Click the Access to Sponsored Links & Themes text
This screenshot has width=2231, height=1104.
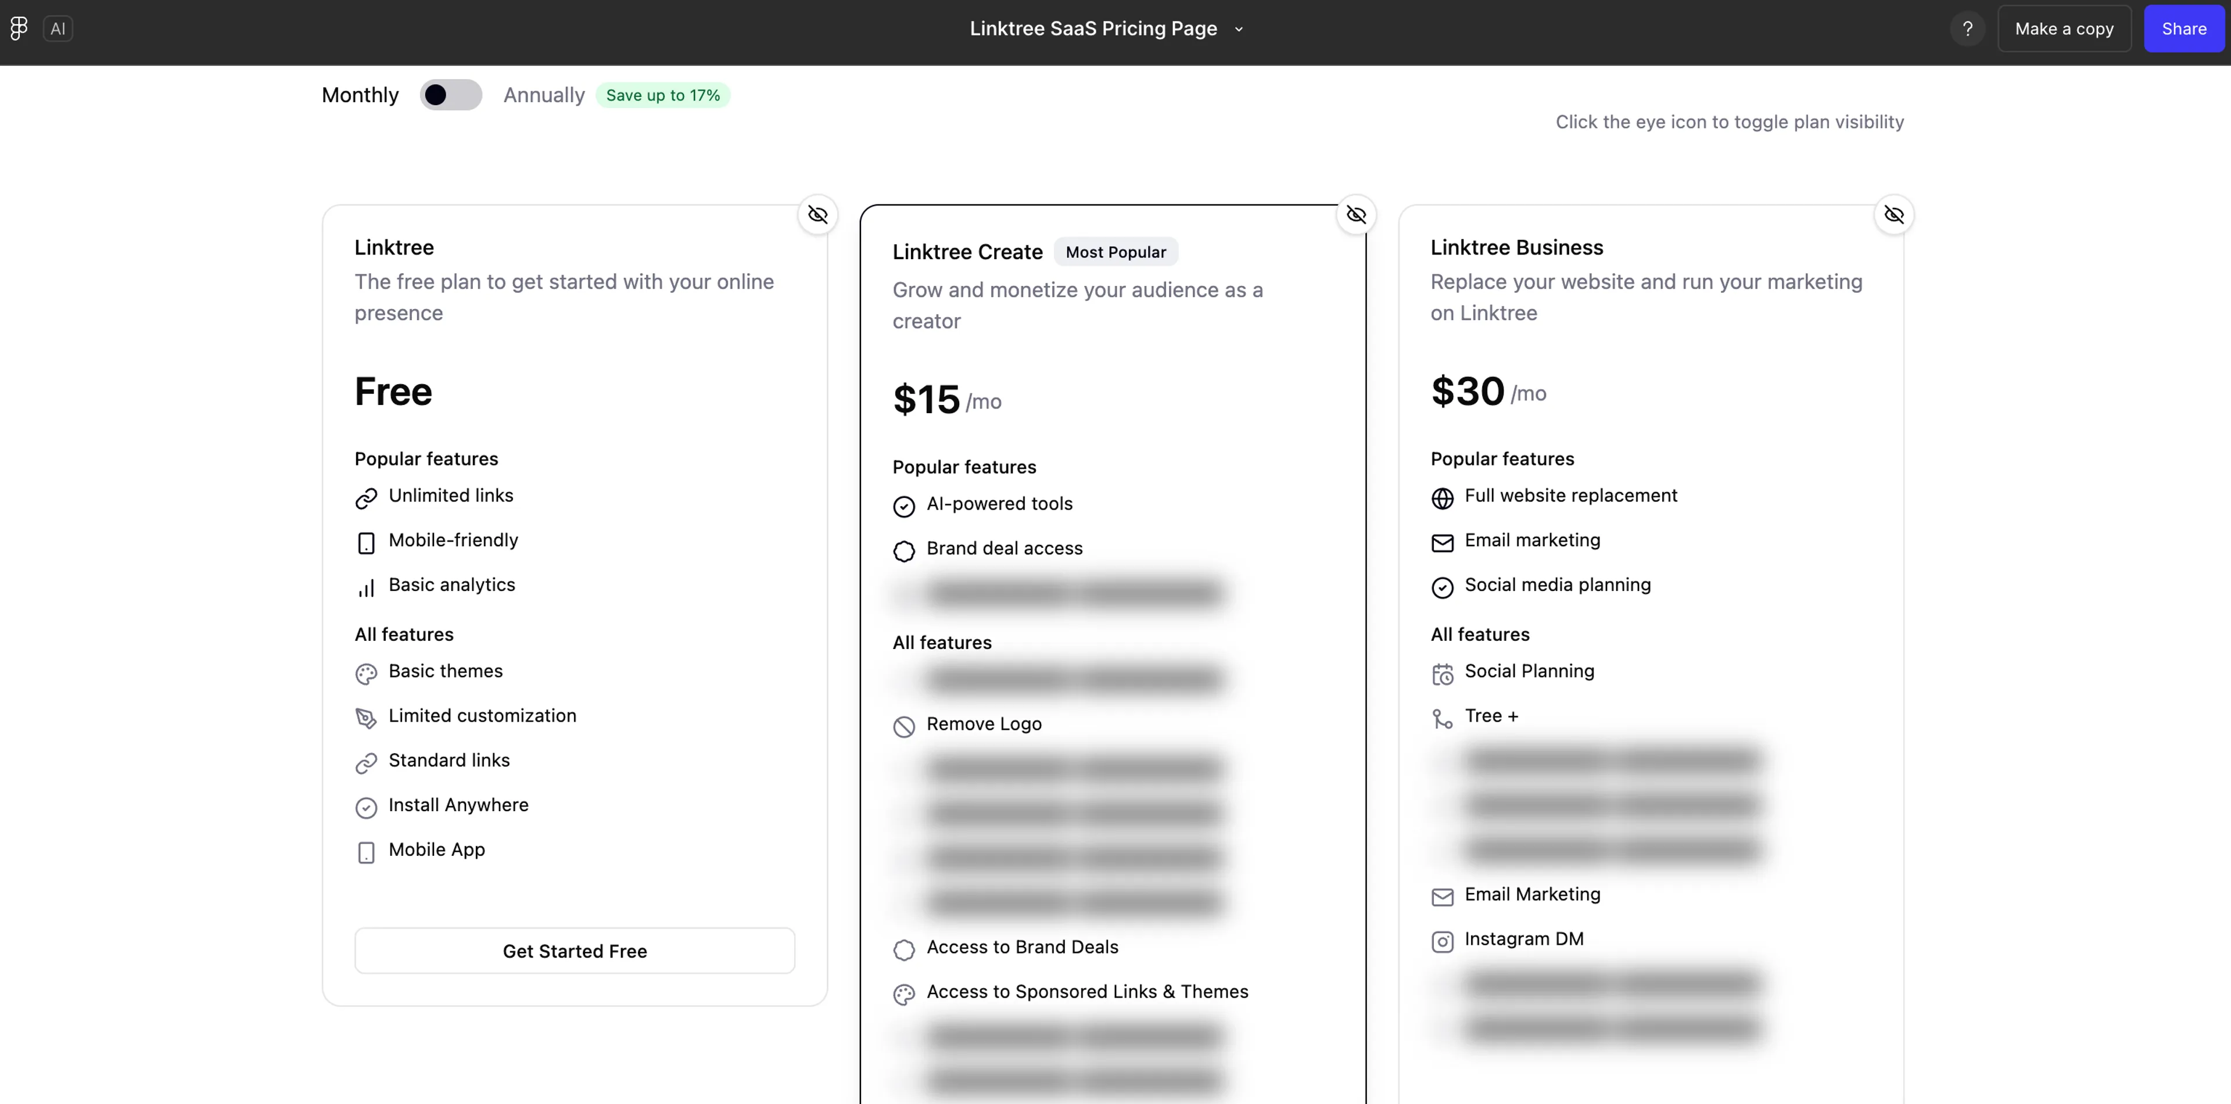coord(1087,991)
